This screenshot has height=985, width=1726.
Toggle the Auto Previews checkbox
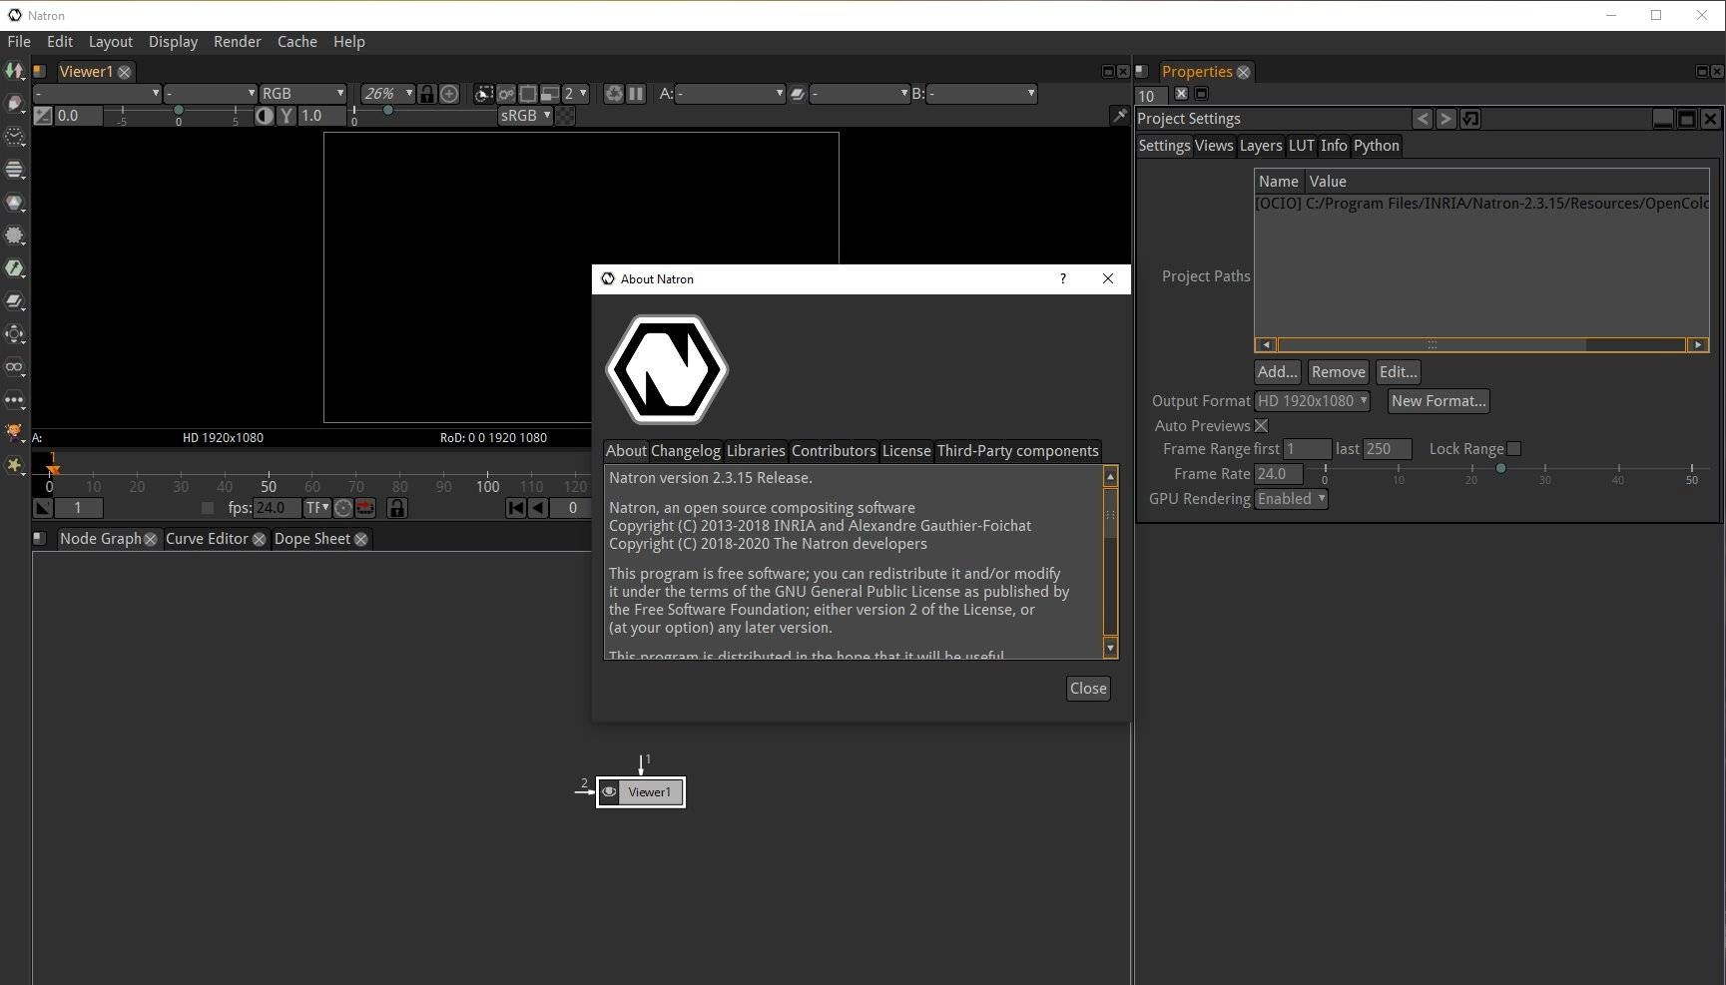click(x=1261, y=426)
